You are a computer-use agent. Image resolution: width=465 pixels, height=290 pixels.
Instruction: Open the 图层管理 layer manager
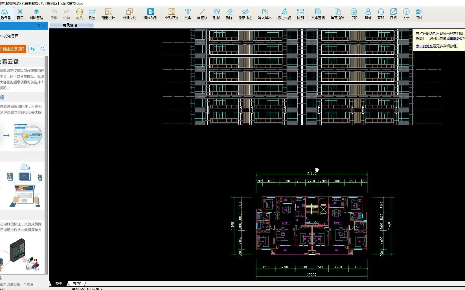point(36,14)
